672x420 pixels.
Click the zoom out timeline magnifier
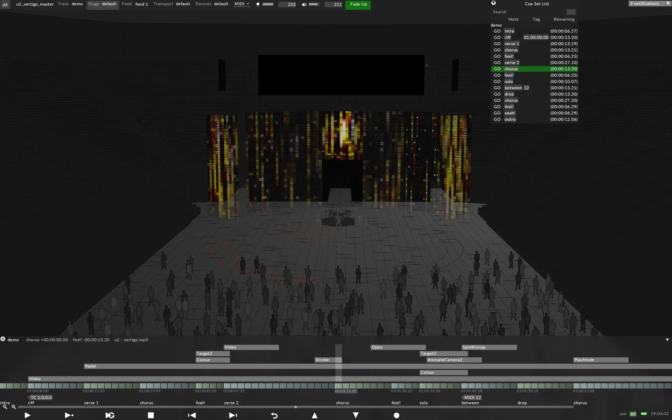5,407
